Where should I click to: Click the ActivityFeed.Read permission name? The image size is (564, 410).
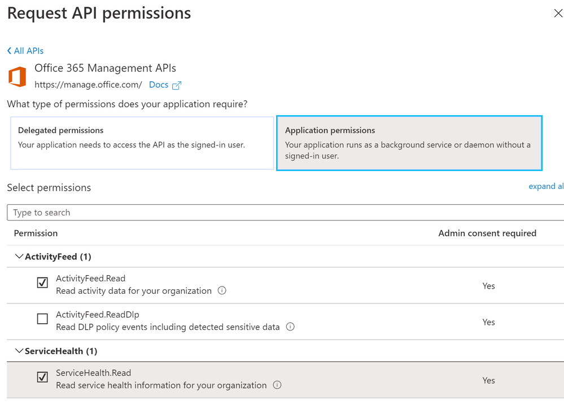[91, 279]
